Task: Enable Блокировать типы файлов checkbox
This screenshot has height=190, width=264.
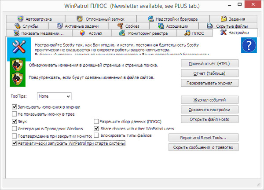Action: (96, 135)
